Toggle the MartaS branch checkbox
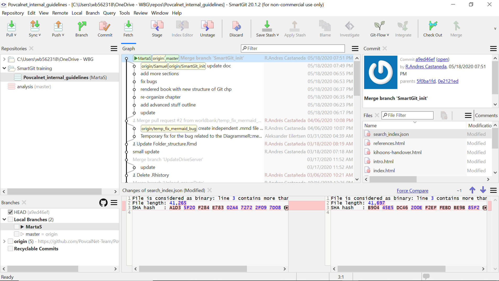The image size is (499, 281). tap(17, 227)
